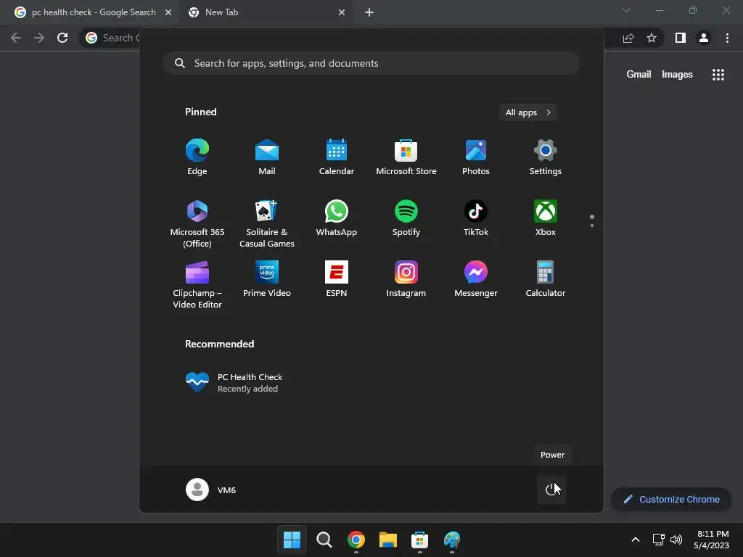The height and width of the screenshot is (557, 743).
Task: Share this page from Chrome's address bar
Action: click(628, 38)
